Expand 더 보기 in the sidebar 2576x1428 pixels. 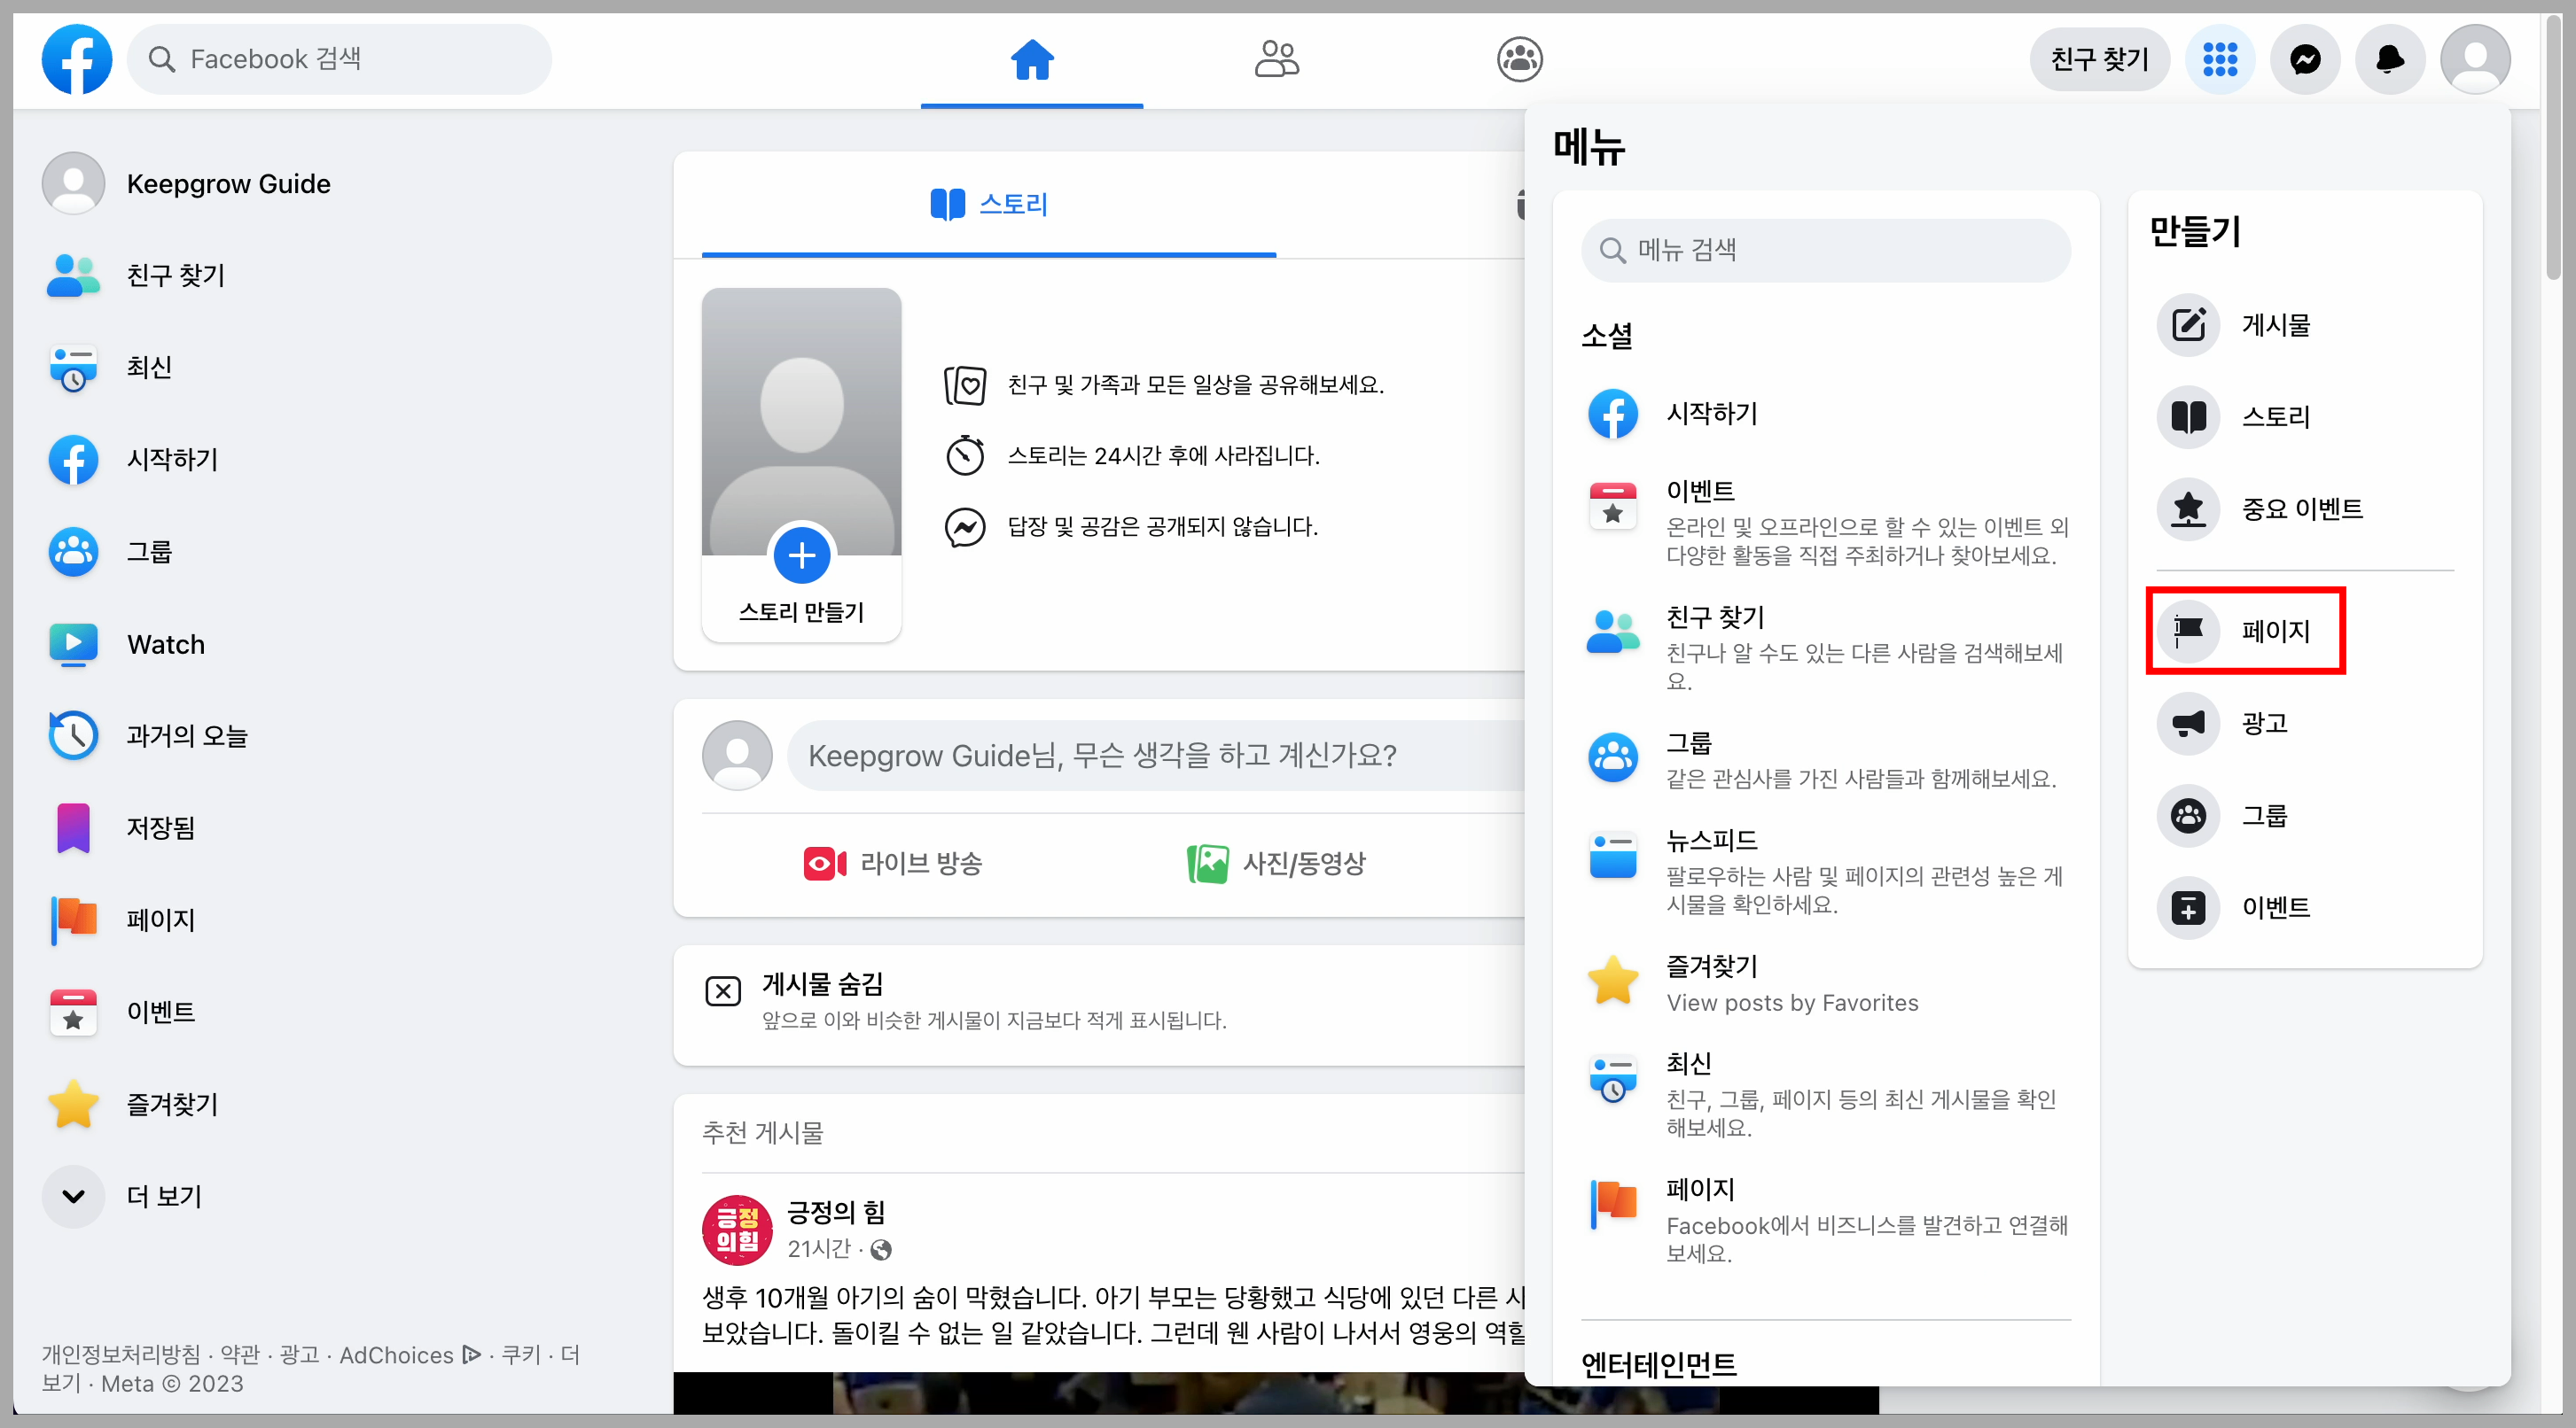point(165,1195)
